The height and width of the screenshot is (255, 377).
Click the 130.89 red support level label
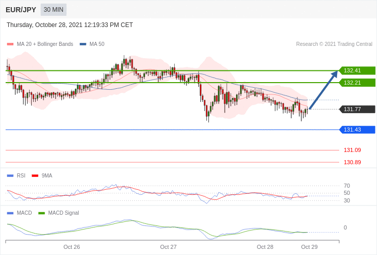point(352,162)
